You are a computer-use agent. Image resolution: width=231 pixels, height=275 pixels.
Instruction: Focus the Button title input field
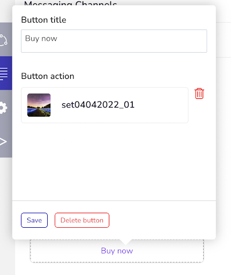coord(114,41)
